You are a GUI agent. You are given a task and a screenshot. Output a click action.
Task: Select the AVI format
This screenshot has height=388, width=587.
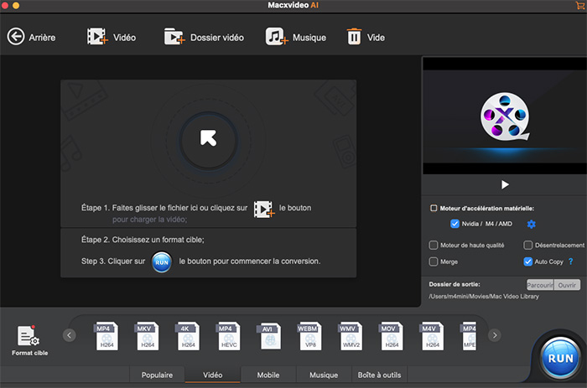click(269, 335)
